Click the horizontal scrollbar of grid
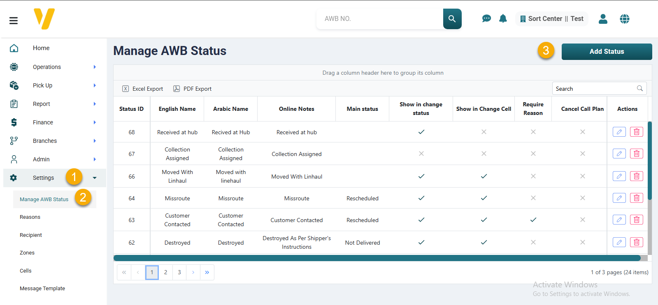Screen dimensions: 658x305 click(377, 258)
